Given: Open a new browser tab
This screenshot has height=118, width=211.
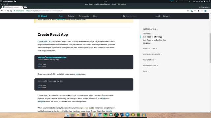Looking at the screenshot, I should [x=25, y=7].
